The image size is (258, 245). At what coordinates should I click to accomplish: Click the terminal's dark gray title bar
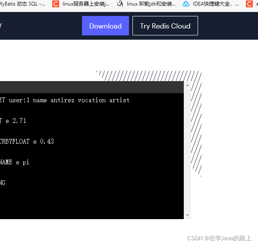pos(92,87)
